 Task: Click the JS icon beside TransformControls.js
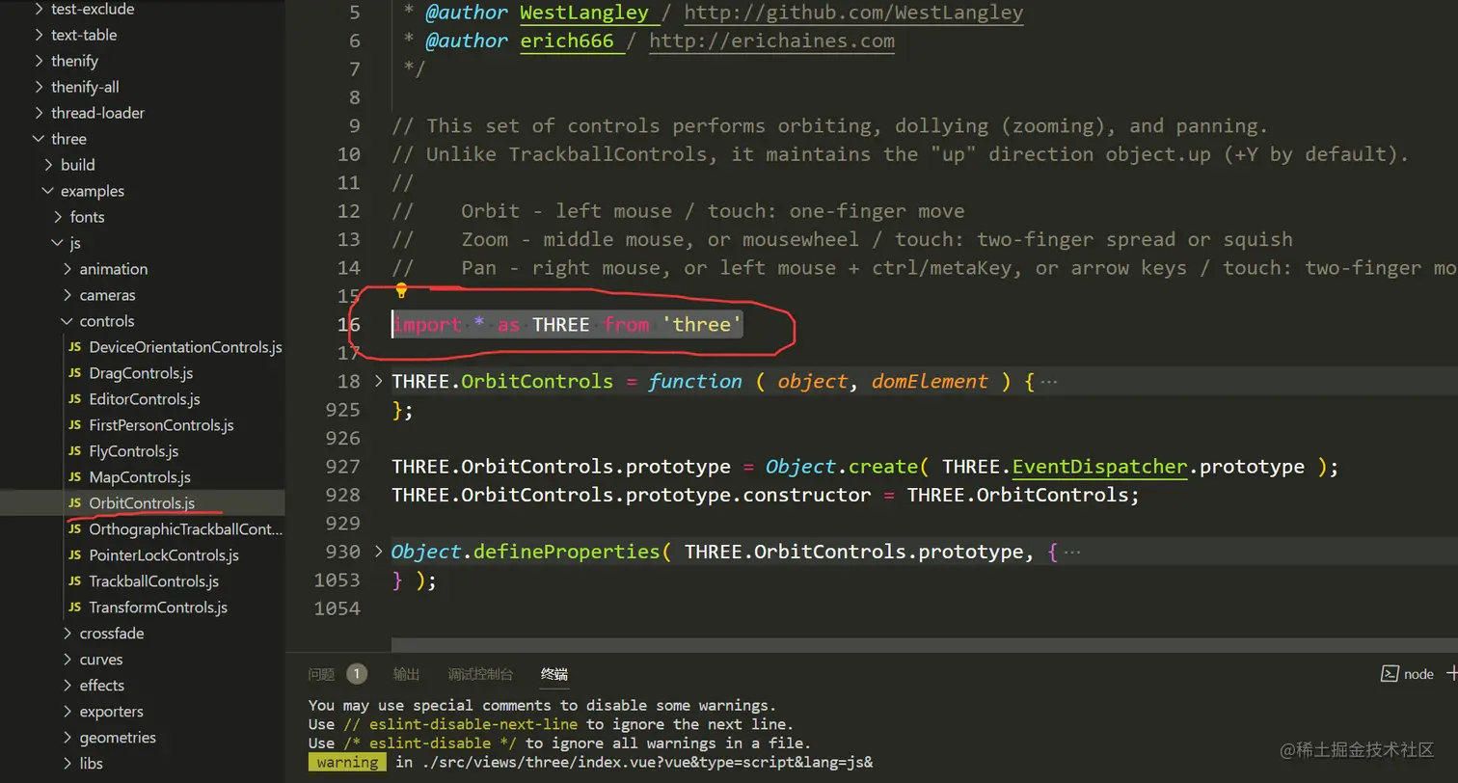(75, 607)
